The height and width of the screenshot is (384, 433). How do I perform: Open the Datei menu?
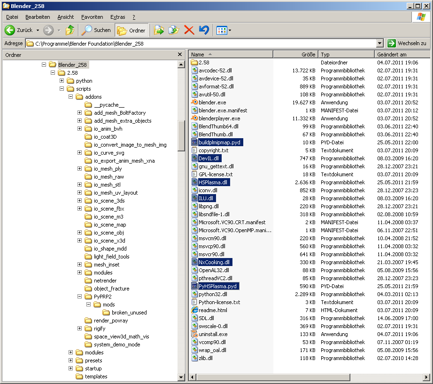(12, 17)
